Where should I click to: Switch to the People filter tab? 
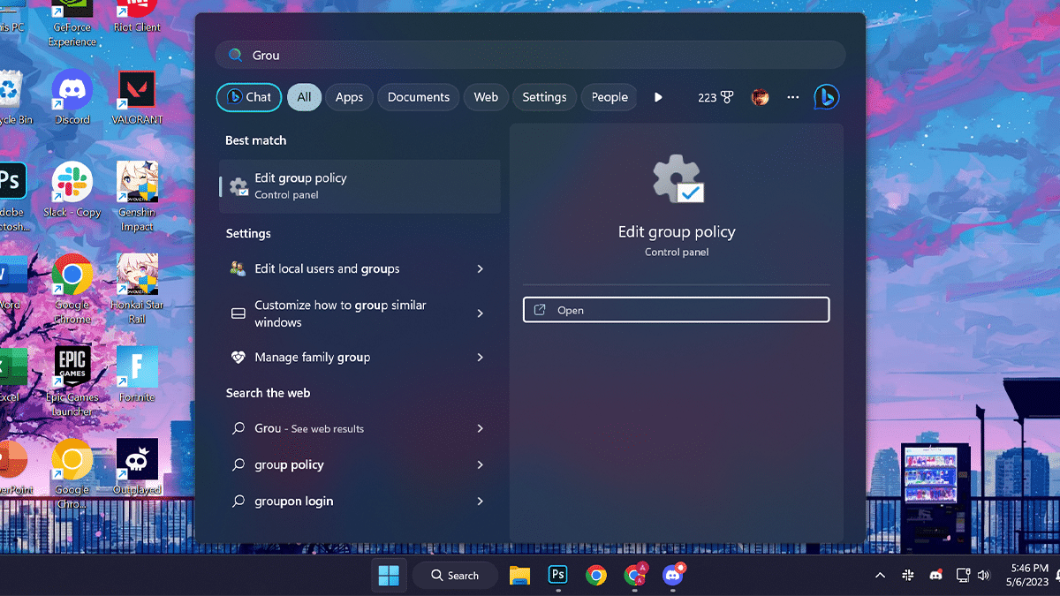click(x=609, y=97)
